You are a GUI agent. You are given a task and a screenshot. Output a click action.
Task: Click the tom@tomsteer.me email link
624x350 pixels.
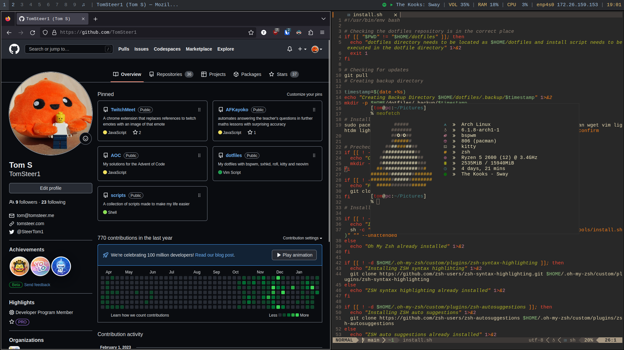click(35, 215)
